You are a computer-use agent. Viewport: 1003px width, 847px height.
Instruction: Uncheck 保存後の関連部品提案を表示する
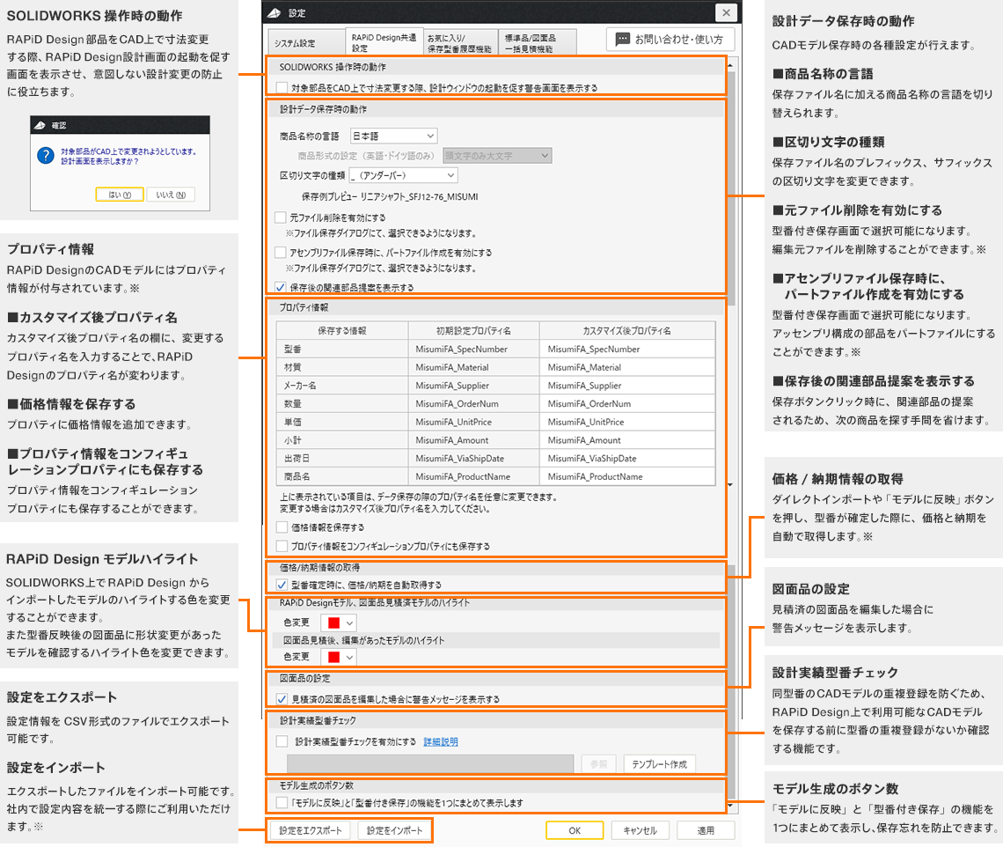[280, 287]
